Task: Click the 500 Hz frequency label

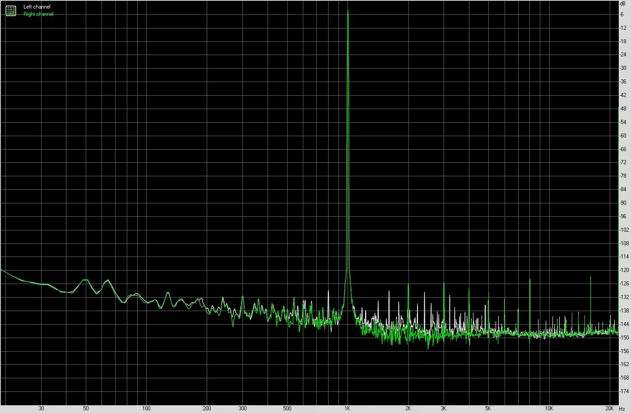Action: point(287,408)
